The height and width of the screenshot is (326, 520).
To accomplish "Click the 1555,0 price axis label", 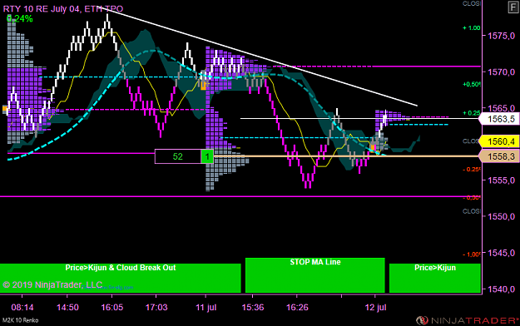I will [x=501, y=180].
